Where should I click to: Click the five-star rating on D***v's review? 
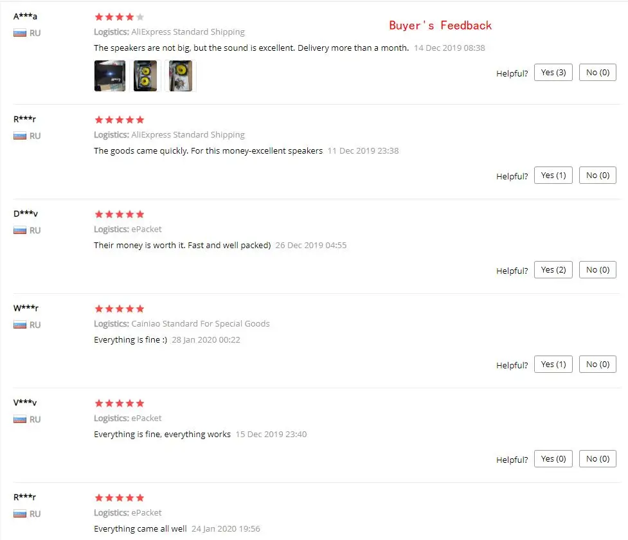click(x=120, y=214)
